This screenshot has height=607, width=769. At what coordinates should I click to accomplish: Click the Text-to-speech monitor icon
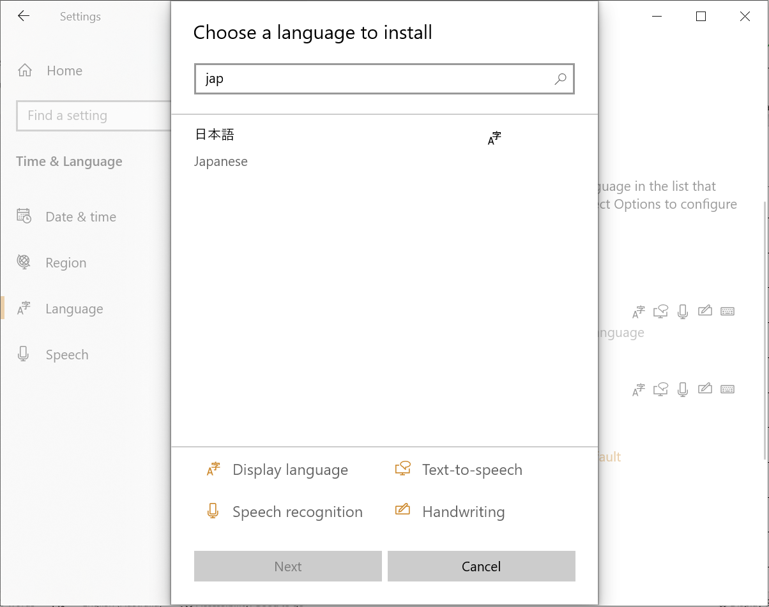click(402, 468)
